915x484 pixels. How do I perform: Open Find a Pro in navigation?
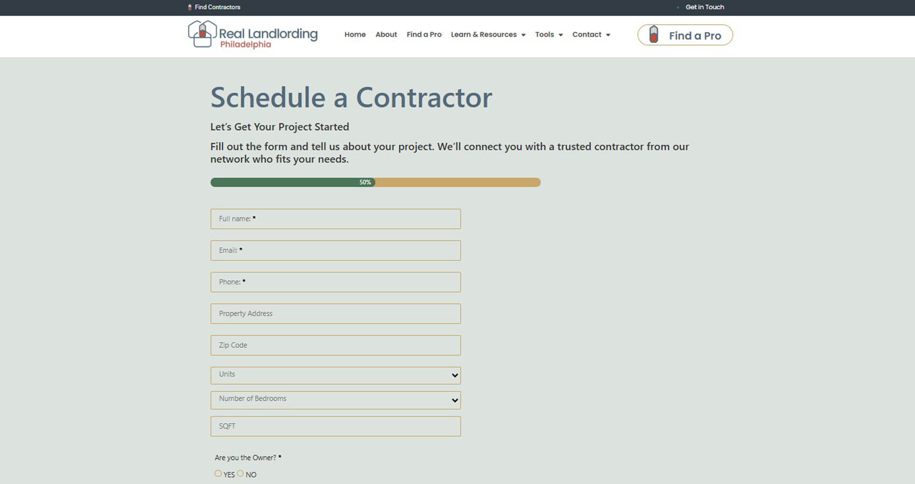[x=424, y=34]
